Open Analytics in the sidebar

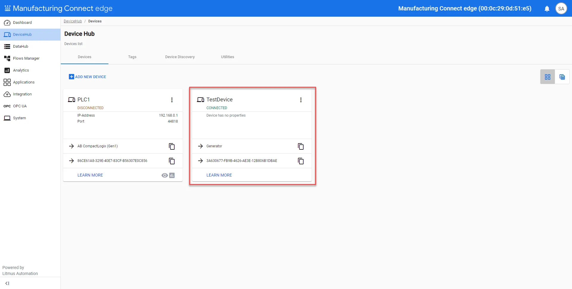(x=30, y=70)
